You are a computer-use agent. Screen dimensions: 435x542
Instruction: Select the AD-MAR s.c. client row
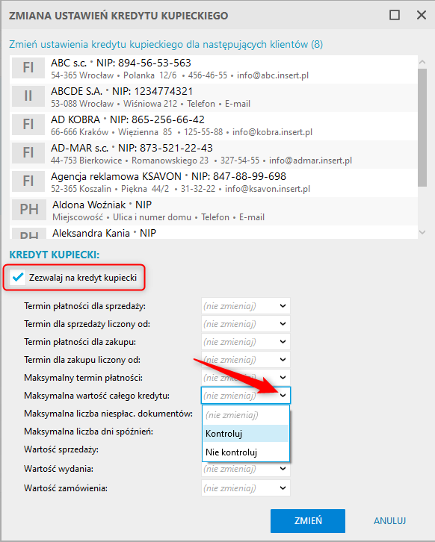pos(214,155)
